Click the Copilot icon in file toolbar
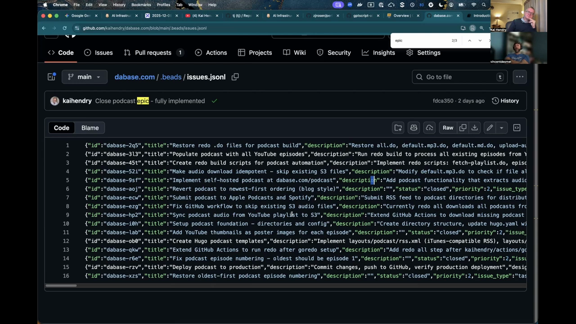Image resolution: width=576 pixels, height=324 pixels. pyautogui.click(x=414, y=128)
